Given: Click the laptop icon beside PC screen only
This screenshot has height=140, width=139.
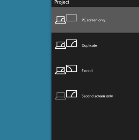Looking at the screenshot, I should [61, 20].
